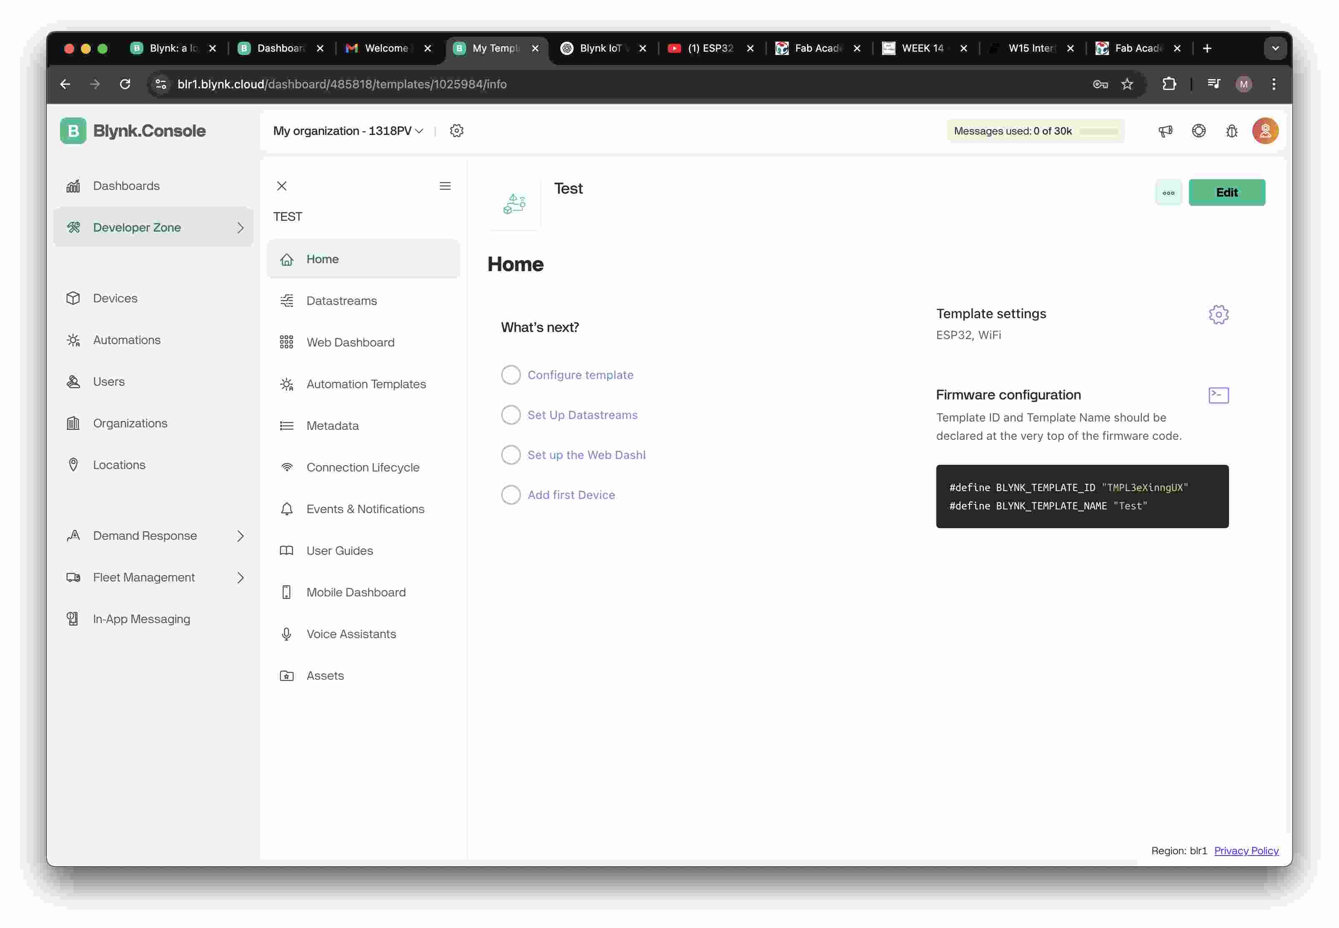Image resolution: width=1339 pixels, height=928 pixels.
Task: Click the extensions puzzle icon in Chrome
Action: click(1169, 84)
